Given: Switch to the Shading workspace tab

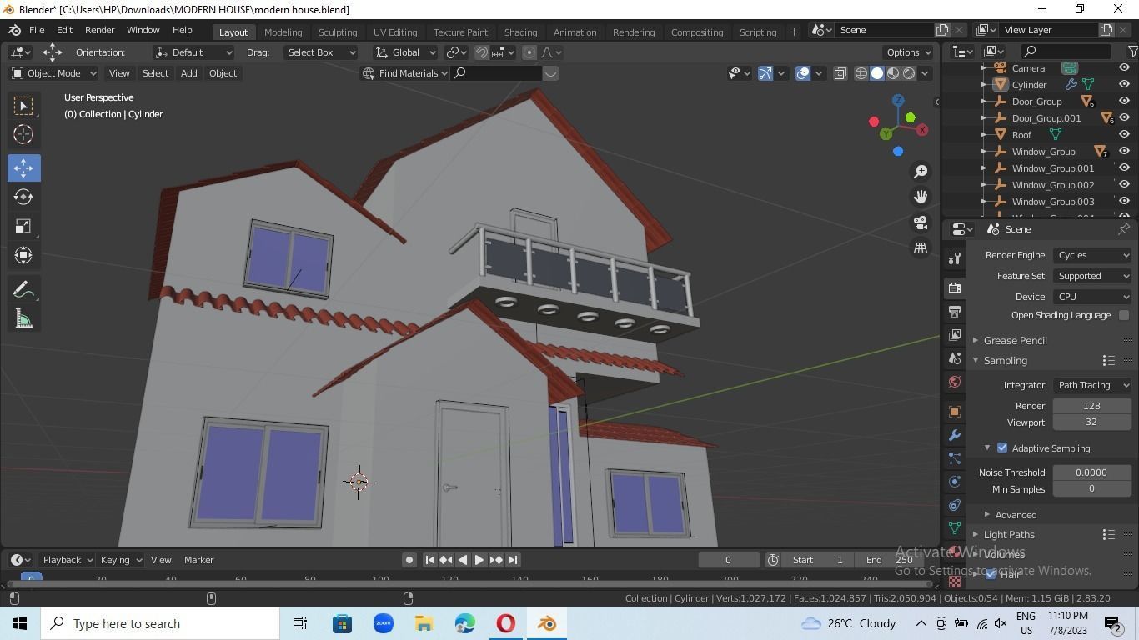Looking at the screenshot, I should click(x=520, y=32).
